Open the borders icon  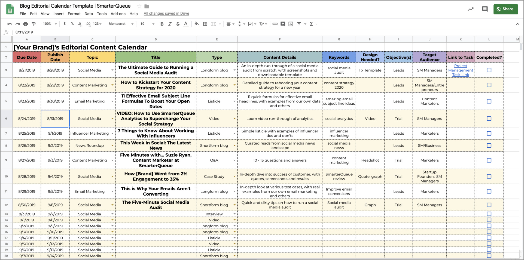pos(205,24)
